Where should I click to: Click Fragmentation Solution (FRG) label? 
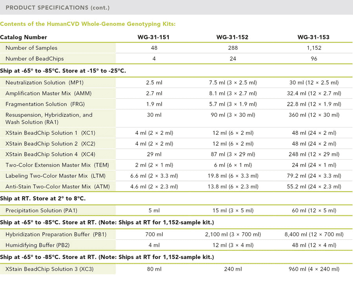pyautogui.click(x=45, y=104)
